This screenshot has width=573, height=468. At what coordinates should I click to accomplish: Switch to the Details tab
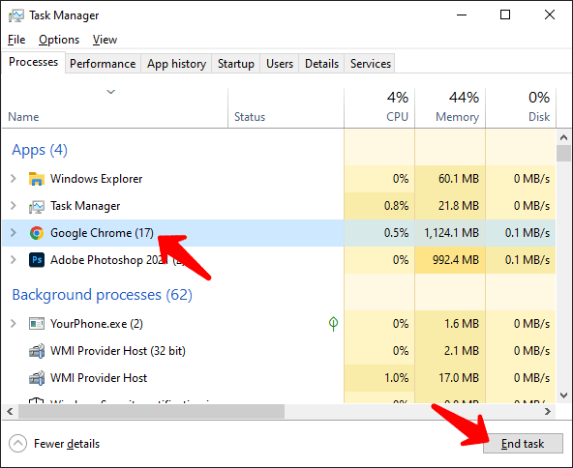(x=321, y=64)
